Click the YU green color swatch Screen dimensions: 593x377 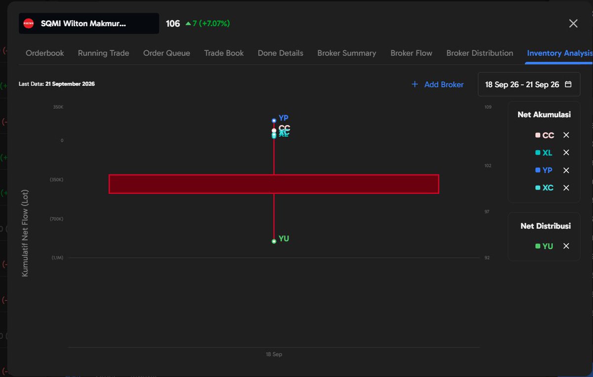tap(538, 246)
